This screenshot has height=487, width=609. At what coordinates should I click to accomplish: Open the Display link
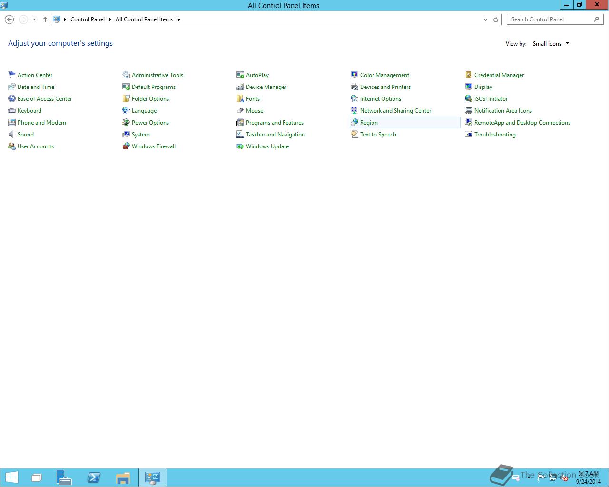(483, 87)
